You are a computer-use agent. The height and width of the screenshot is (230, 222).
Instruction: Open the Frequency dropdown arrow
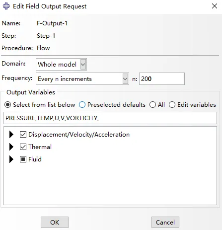125,78
